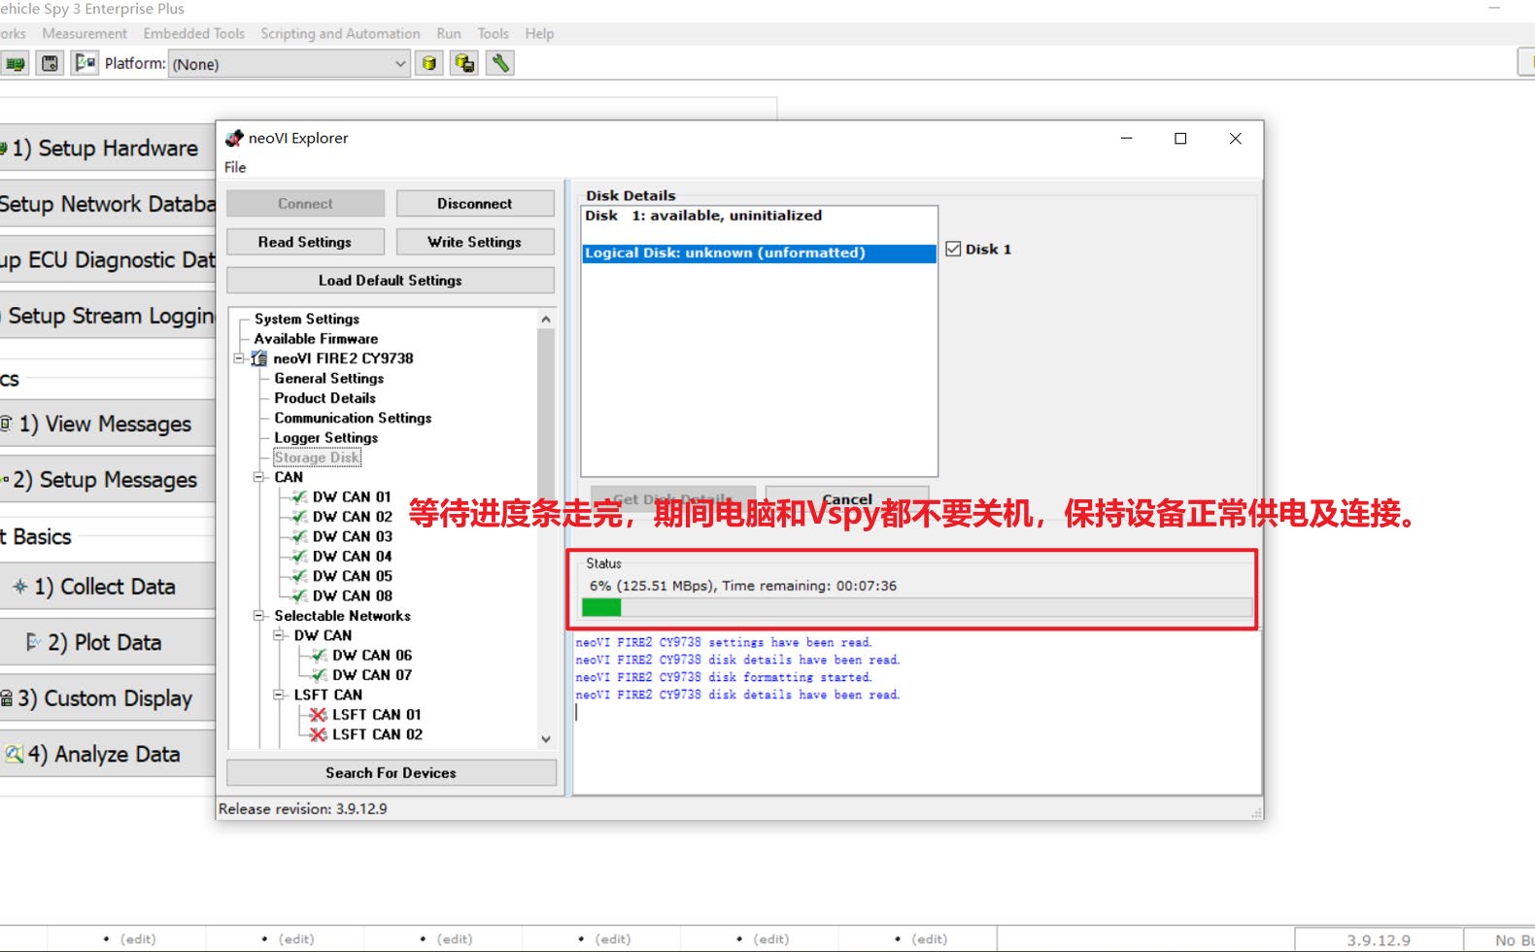1535x952 pixels.
Task: Click the neoVI FIRE2 device icon in tree
Action: coord(258,358)
